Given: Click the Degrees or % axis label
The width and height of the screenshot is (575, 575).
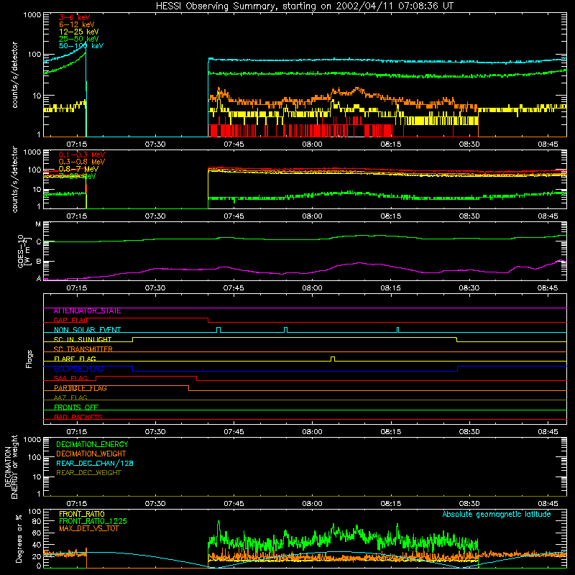Looking at the screenshot, I should pos(19,538).
